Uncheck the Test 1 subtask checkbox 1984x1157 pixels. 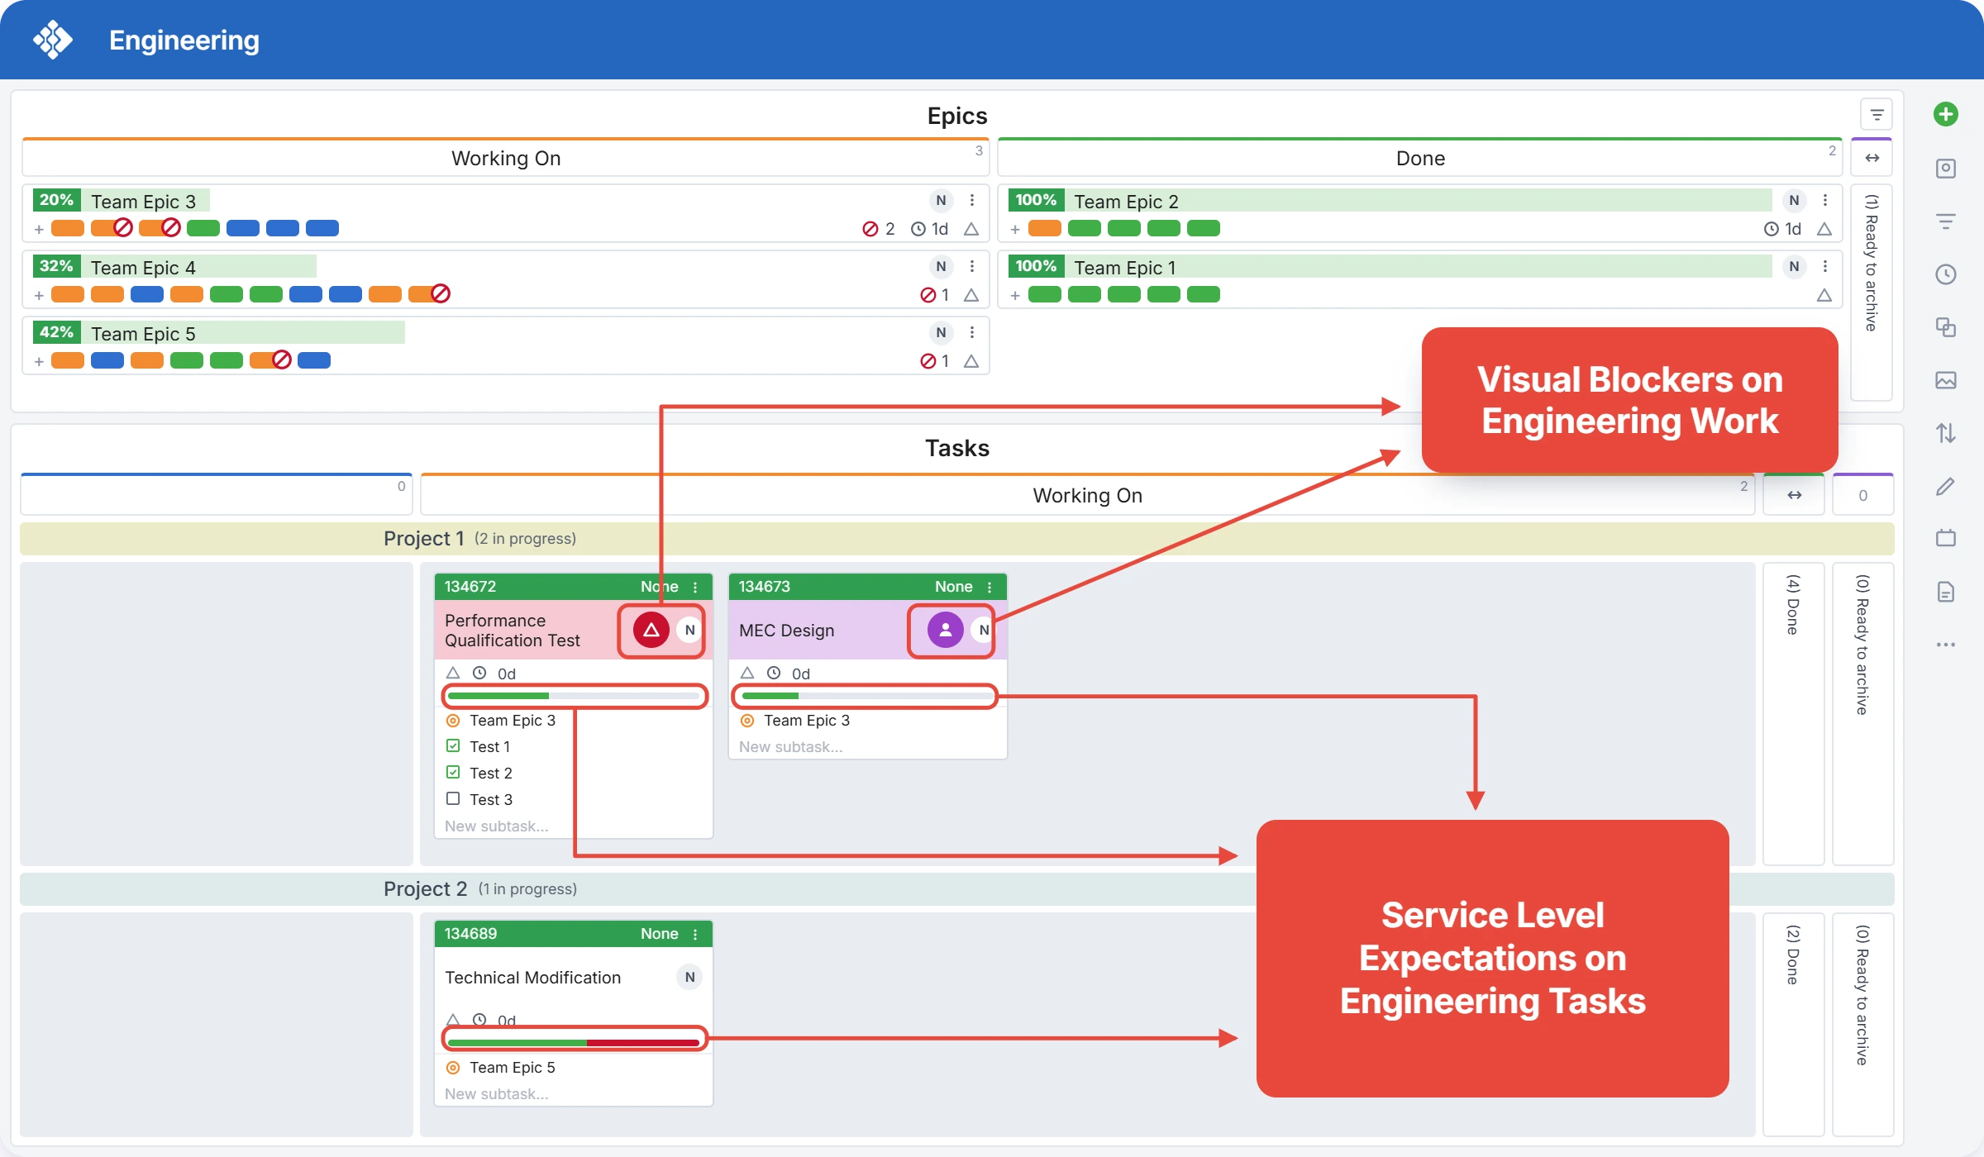click(x=453, y=745)
